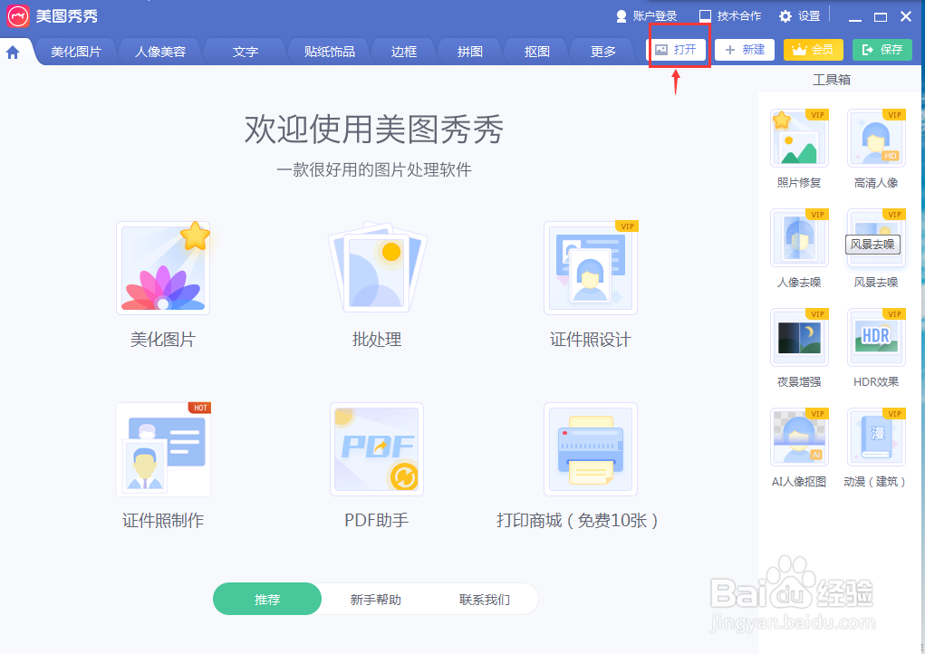Close the 美图秀秀 window

pyautogui.click(x=906, y=16)
